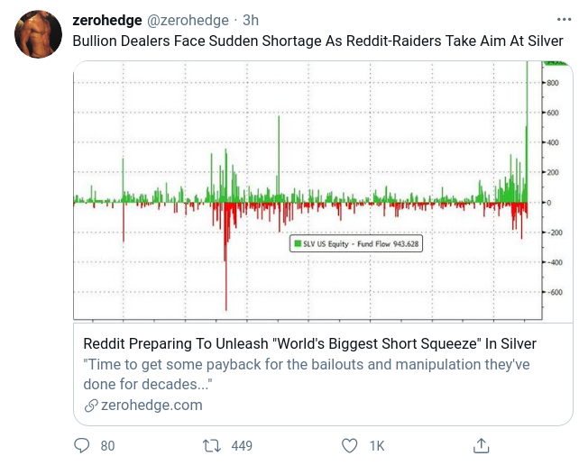This screenshot has width=588, height=465.
Task: Click the green legend swatch in the chart
Action: (x=296, y=243)
